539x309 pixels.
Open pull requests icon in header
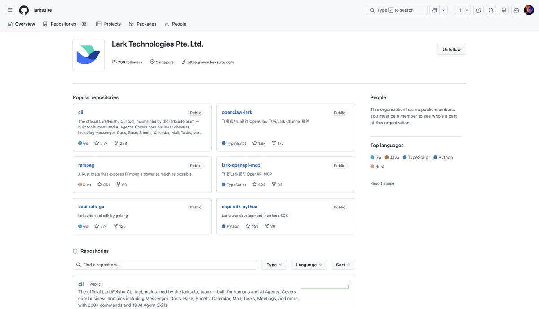coord(491,10)
